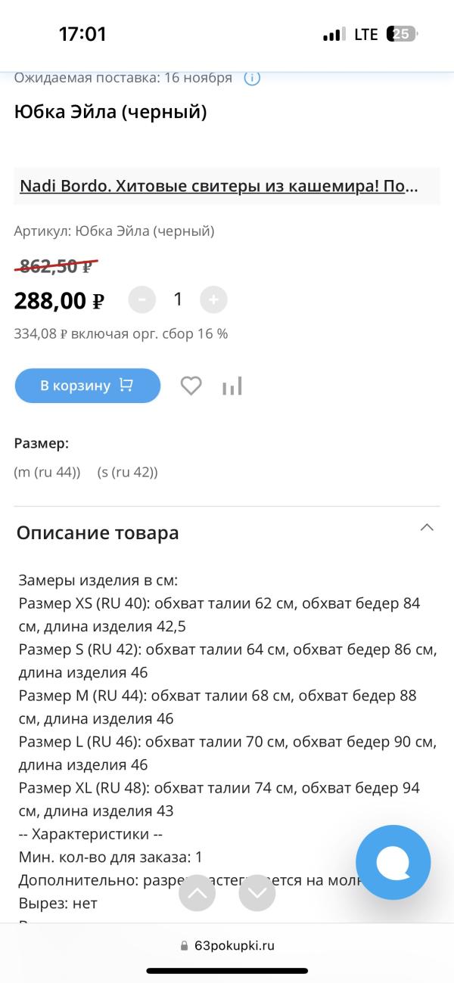The image size is (454, 983).
Task: Add item to favorites with heart icon
Action: pyautogui.click(x=191, y=386)
